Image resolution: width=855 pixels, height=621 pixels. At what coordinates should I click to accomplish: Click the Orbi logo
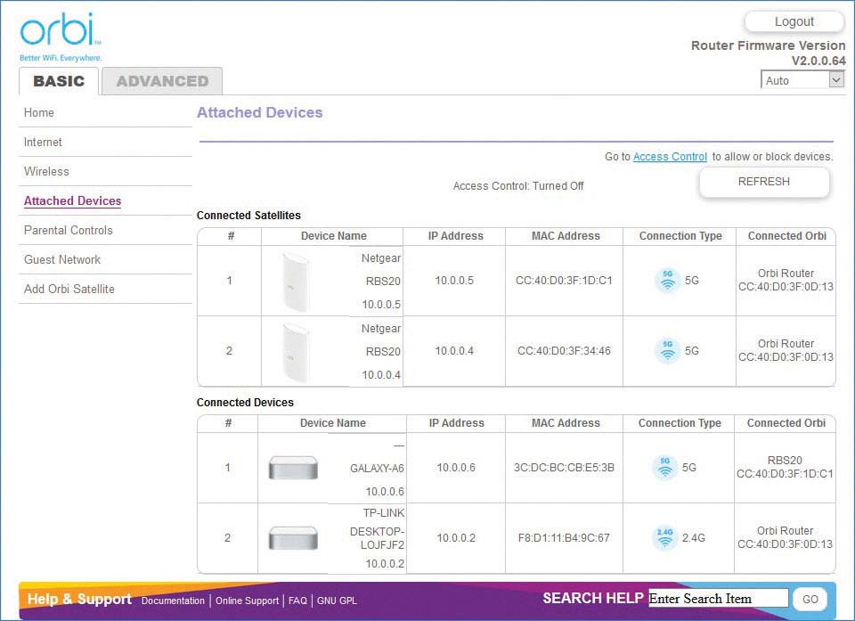point(60,37)
